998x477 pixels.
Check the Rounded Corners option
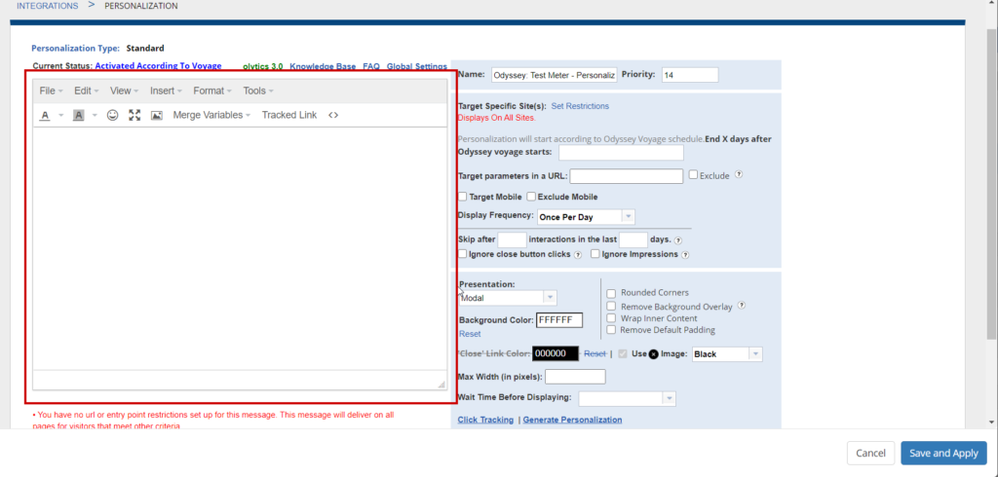(611, 293)
